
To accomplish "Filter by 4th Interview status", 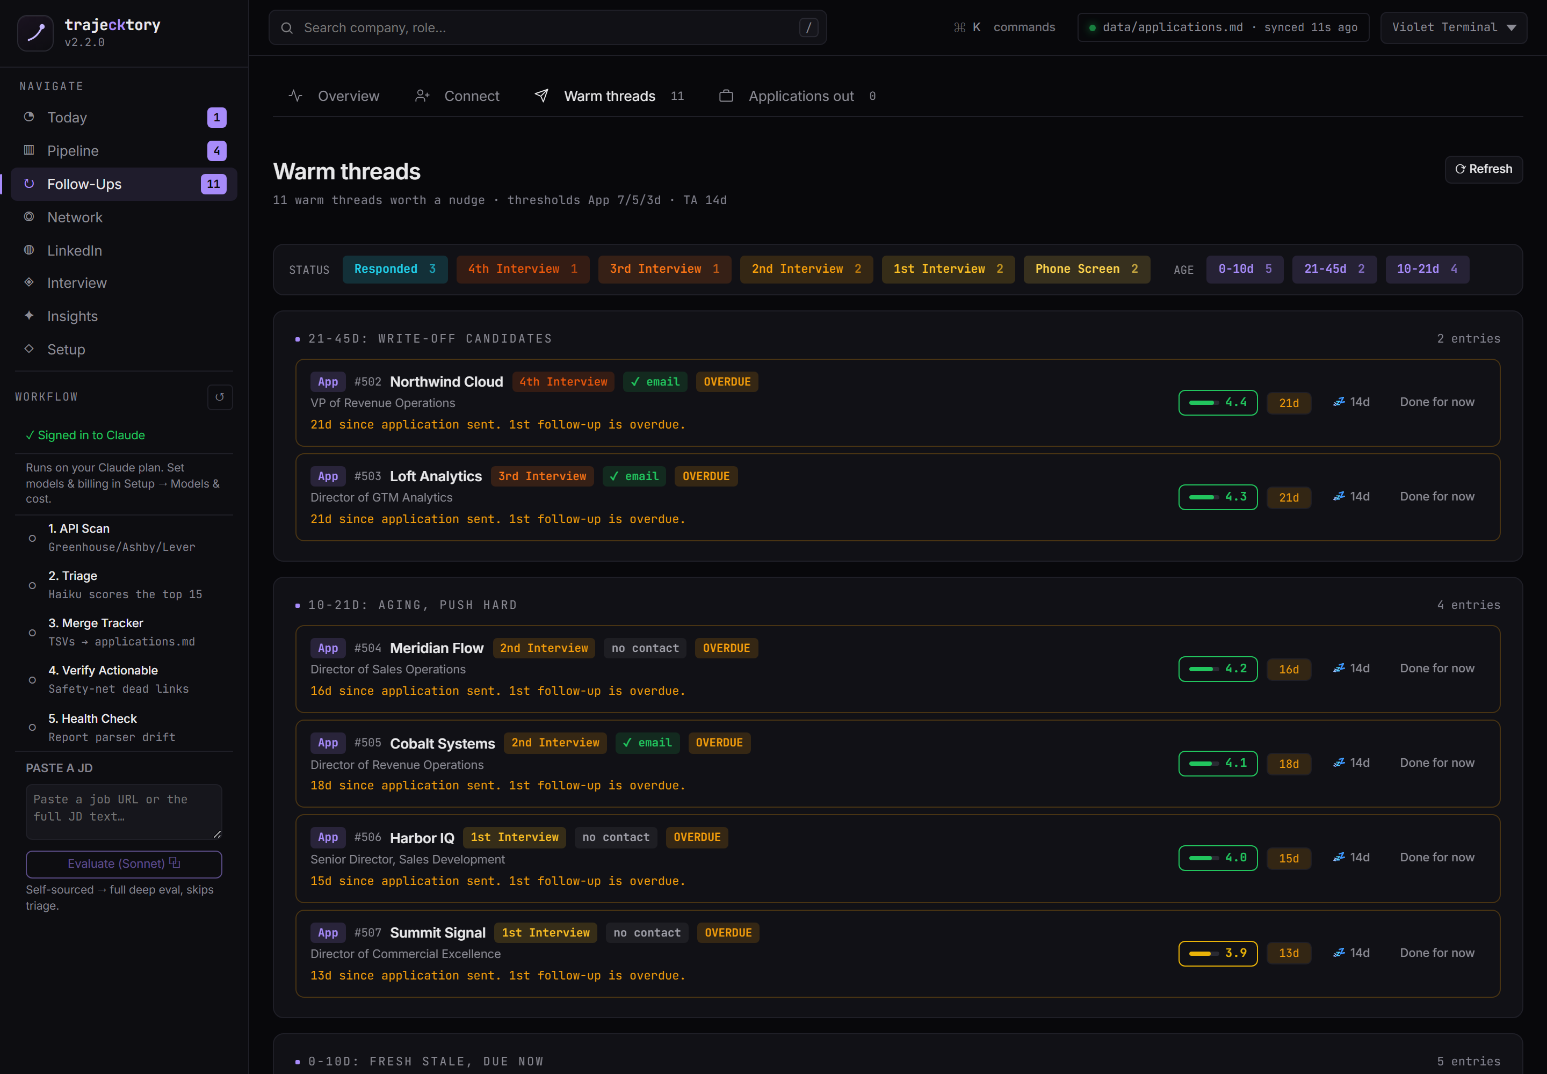I will [523, 269].
